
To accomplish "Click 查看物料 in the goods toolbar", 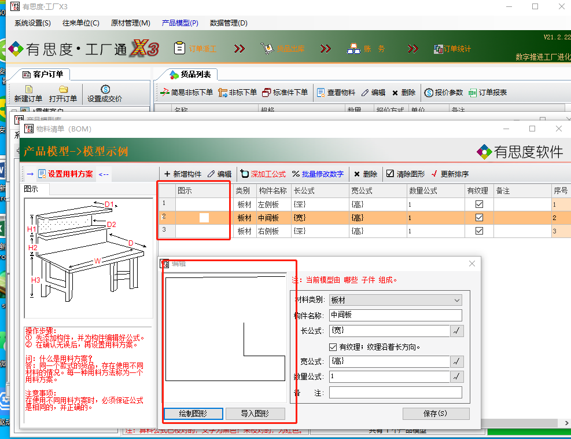I will 336,93.
